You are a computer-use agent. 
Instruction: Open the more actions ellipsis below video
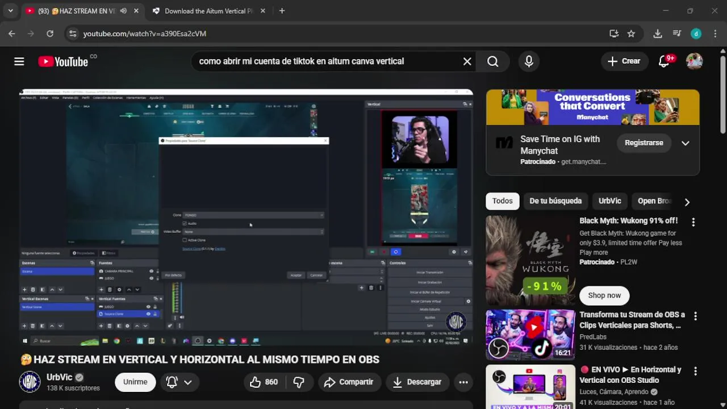tap(463, 382)
